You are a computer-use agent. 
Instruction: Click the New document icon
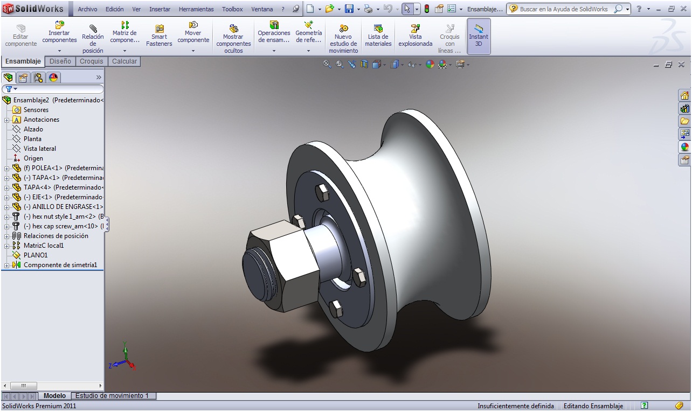coord(310,9)
